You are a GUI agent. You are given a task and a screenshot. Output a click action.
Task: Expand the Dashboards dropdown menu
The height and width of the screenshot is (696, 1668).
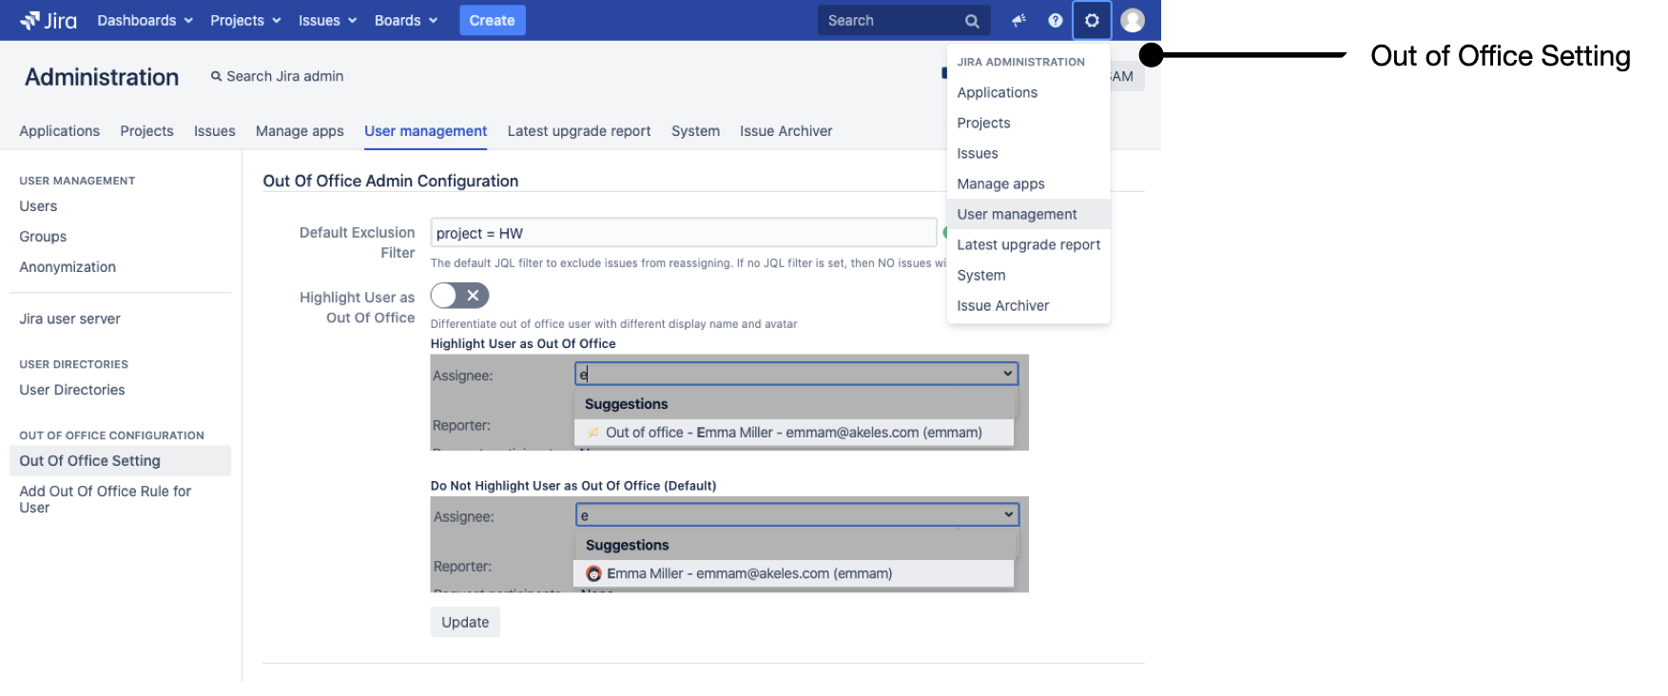(145, 20)
